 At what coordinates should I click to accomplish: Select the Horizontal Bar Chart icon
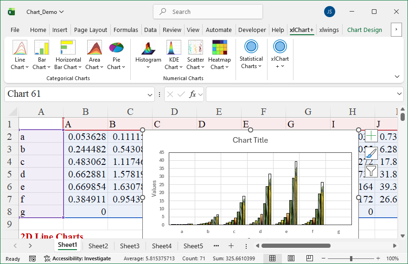(x=68, y=48)
